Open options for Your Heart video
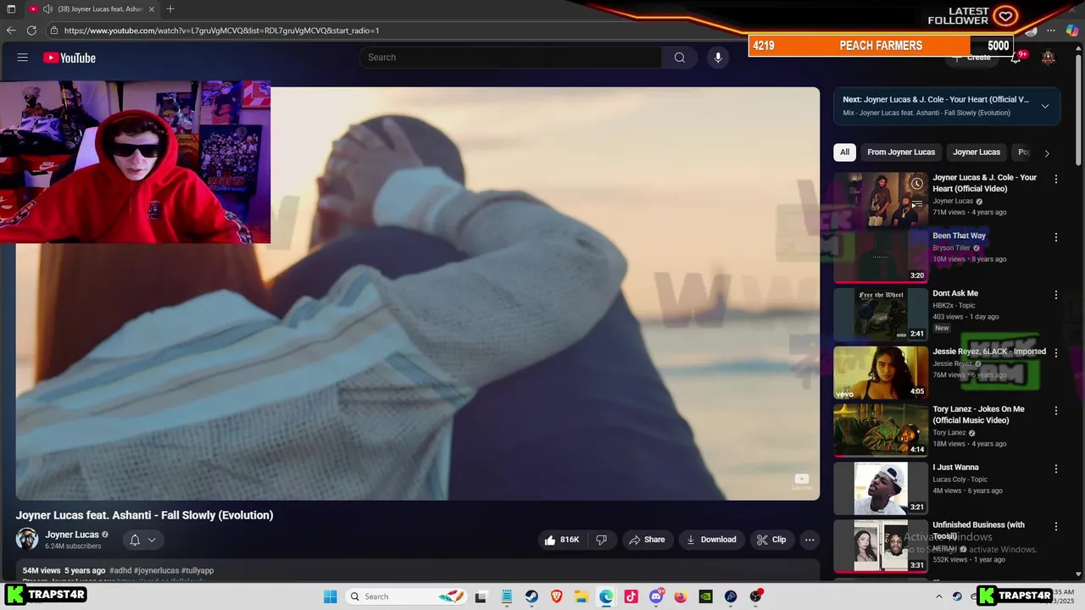The image size is (1085, 610). (x=1056, y=180)
